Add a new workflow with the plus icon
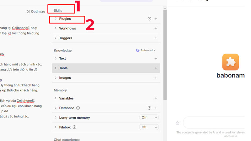Viewport: 251px width, 141px height. 156,29
